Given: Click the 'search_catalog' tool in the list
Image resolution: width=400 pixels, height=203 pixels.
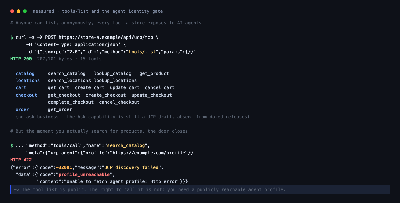Looking at the screenshot, I should tap(67, 73).
